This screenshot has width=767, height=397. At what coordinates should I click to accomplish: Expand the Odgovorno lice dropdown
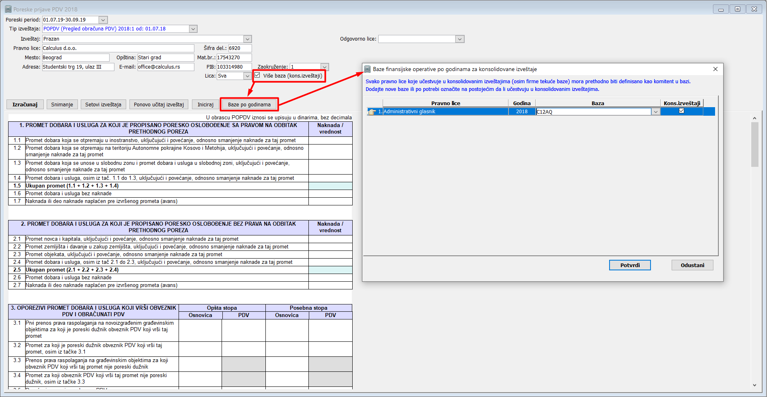(459, 39)
